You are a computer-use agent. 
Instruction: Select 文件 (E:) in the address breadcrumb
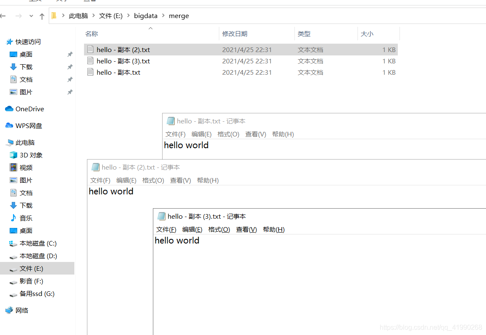click(x=110, y=16)
